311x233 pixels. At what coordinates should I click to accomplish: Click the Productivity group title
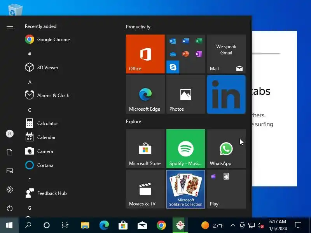point(138,27)
